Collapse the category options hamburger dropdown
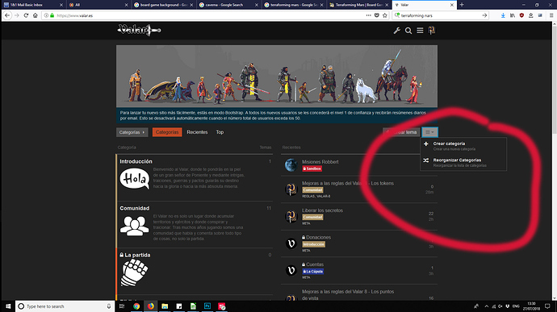The width and height of the screenshot is (557, 312). 429,132
